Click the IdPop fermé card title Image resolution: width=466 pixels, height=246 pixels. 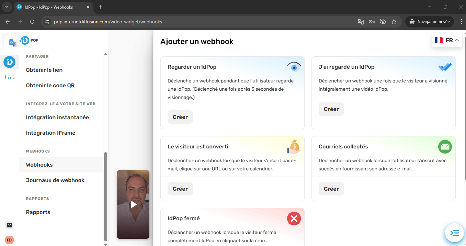pyautogui.click(x=184, y=218)
